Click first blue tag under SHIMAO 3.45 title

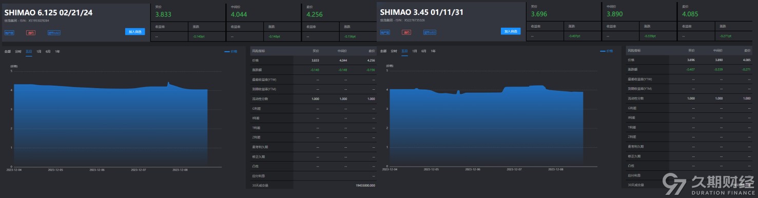[x=385, y=32]
